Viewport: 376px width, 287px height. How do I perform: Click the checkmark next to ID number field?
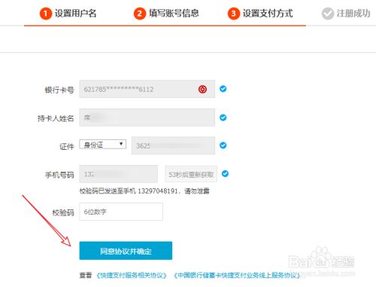223,145
